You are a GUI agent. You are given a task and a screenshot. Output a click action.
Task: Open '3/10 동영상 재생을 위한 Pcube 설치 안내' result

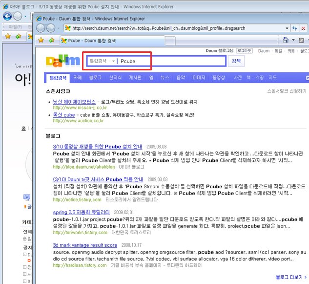coord(97,147)
